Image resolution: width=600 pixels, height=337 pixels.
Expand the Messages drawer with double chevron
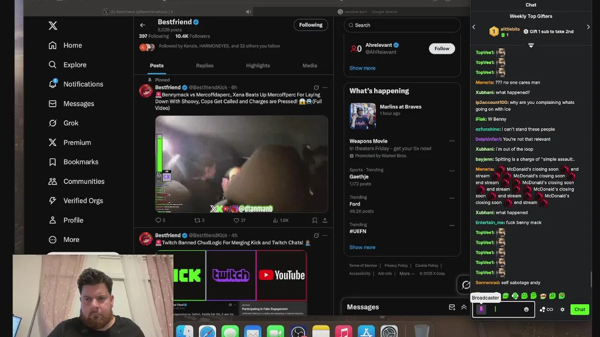464,307
